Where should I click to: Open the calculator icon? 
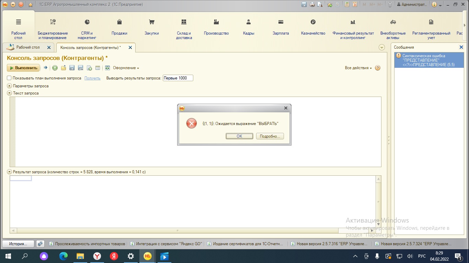click(347, 4)
